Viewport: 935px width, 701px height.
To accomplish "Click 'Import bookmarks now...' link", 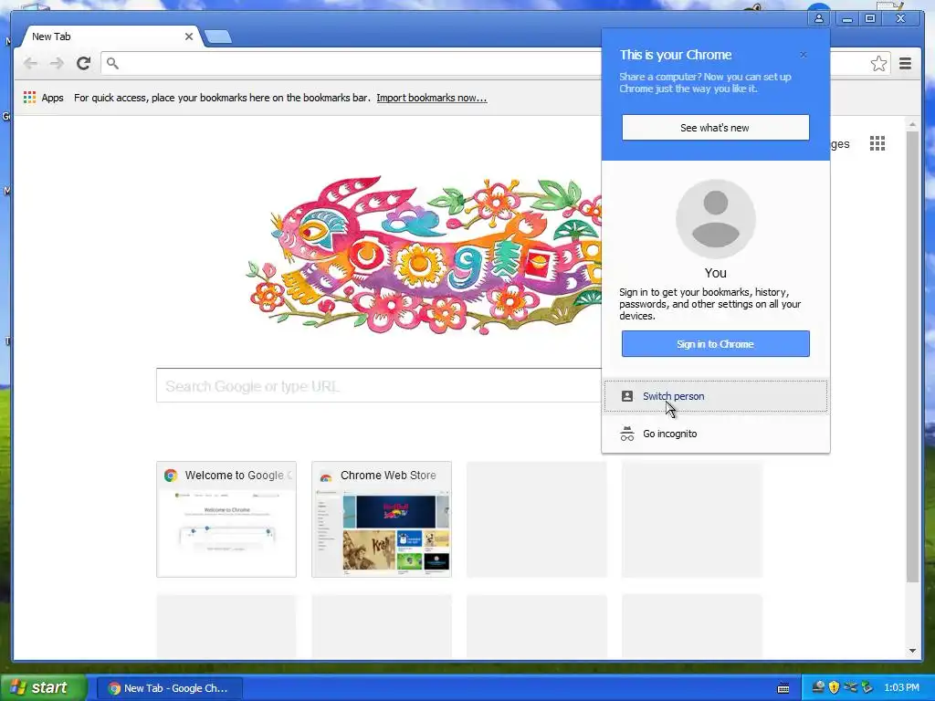I will tap(432, 98).
